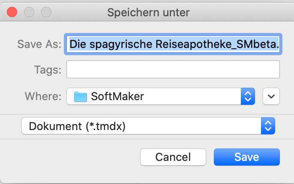Viewport: 294px width, 184px height.
Task: Click the "Tags:" label
Action: point(48,70)
